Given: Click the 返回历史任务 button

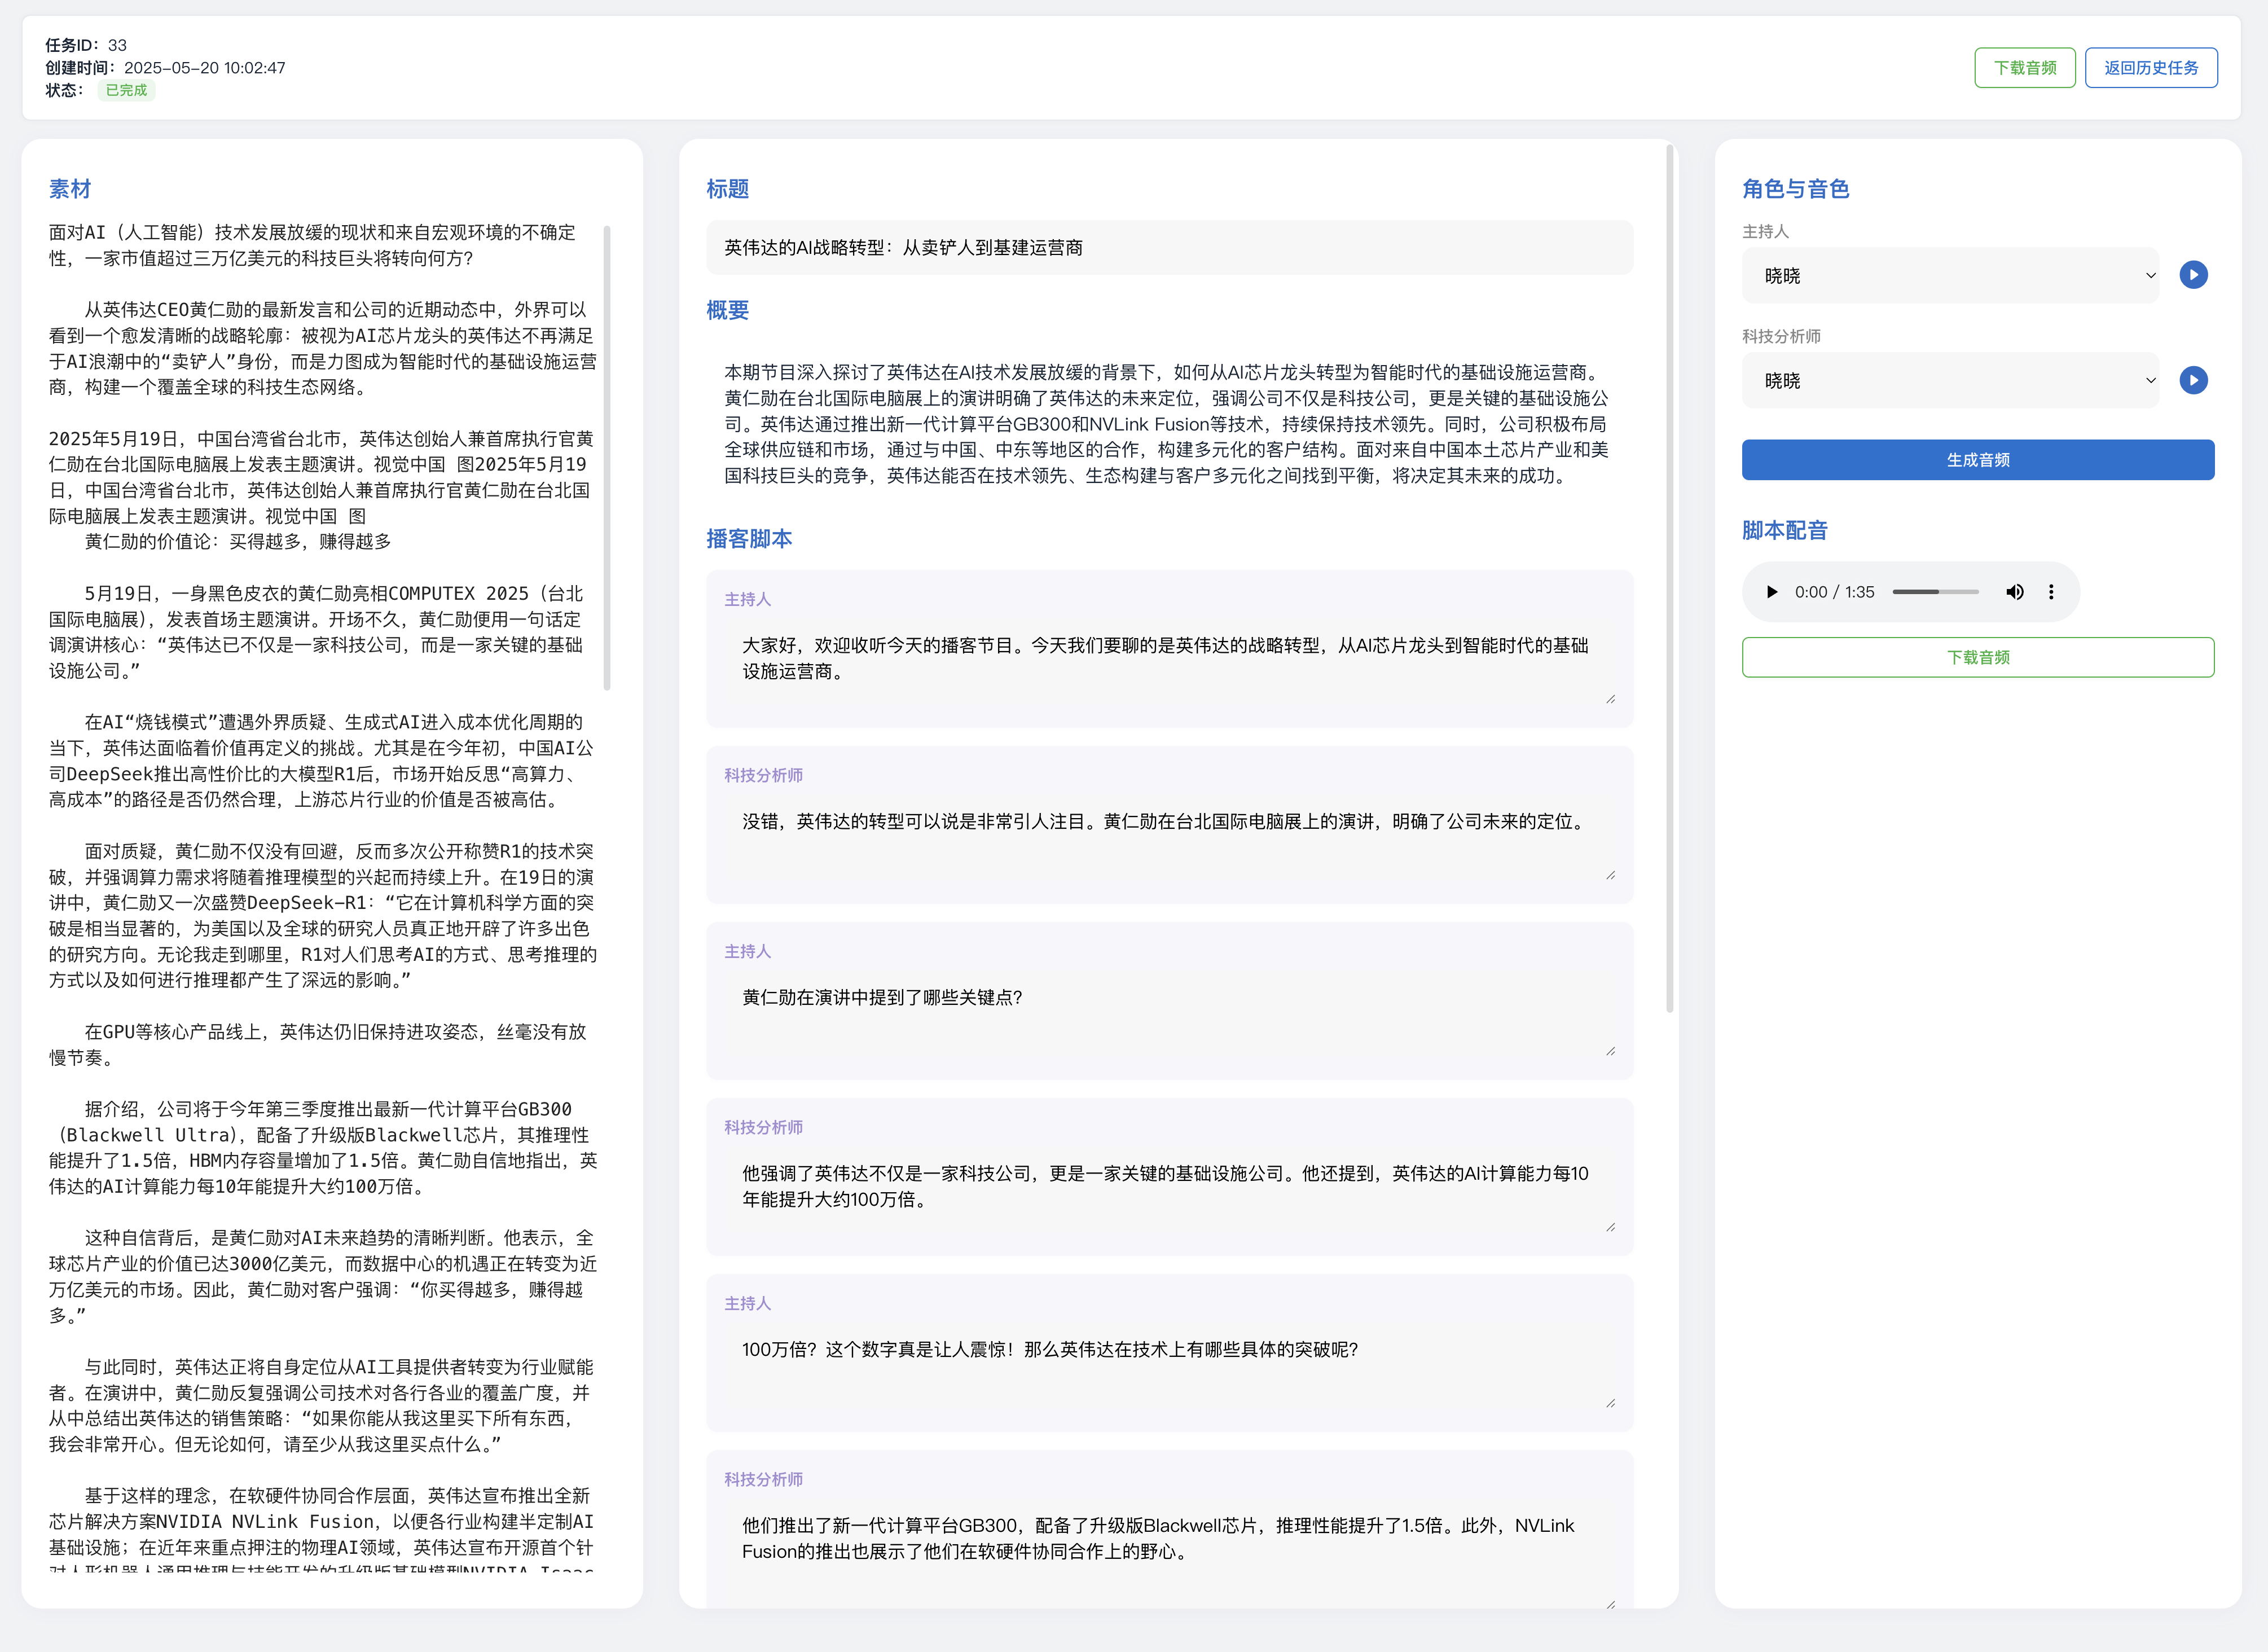Looking at the screenshot, I should click(x=2151, y=68).
